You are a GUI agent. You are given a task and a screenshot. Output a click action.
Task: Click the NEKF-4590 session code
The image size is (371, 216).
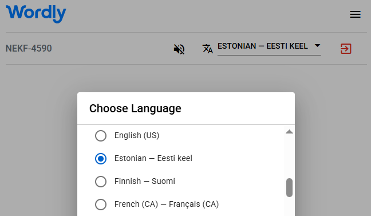point(29,48)
